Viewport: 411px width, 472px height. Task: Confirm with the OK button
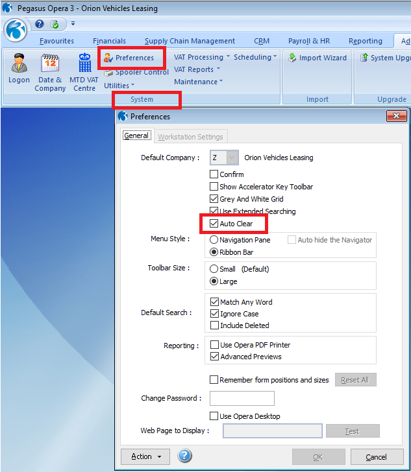click(x=318, y=457)
